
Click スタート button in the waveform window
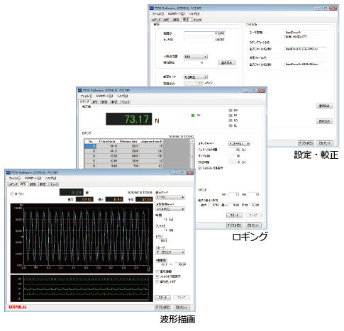tap(162, 298)
